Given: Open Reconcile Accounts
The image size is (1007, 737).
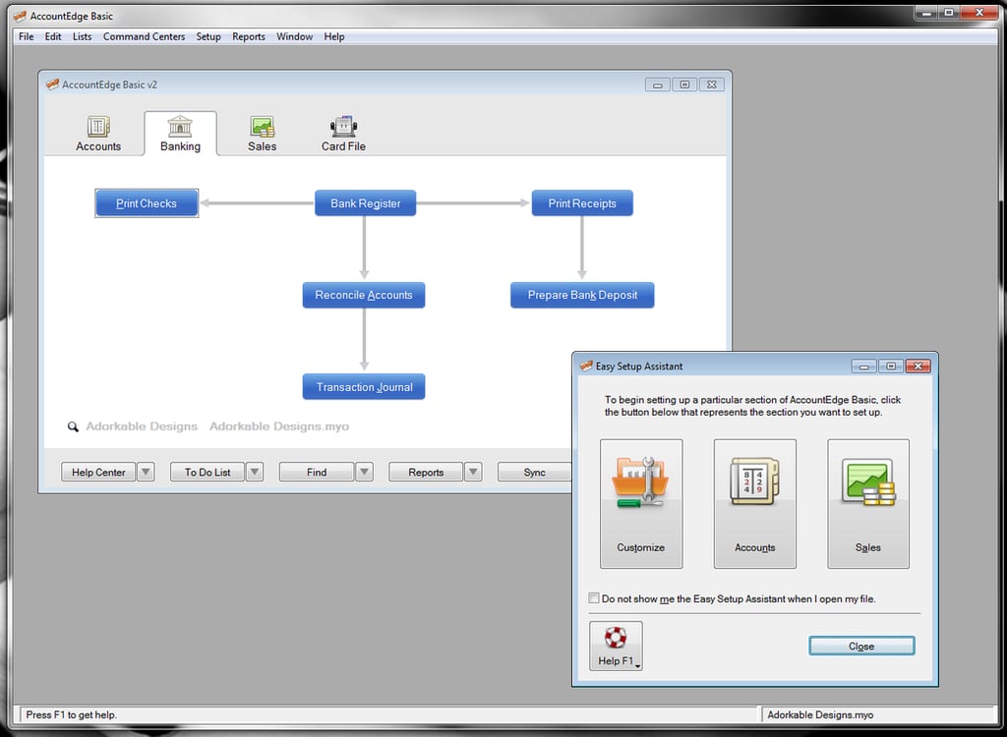Looking at the screenshot, I should point(364,296).
